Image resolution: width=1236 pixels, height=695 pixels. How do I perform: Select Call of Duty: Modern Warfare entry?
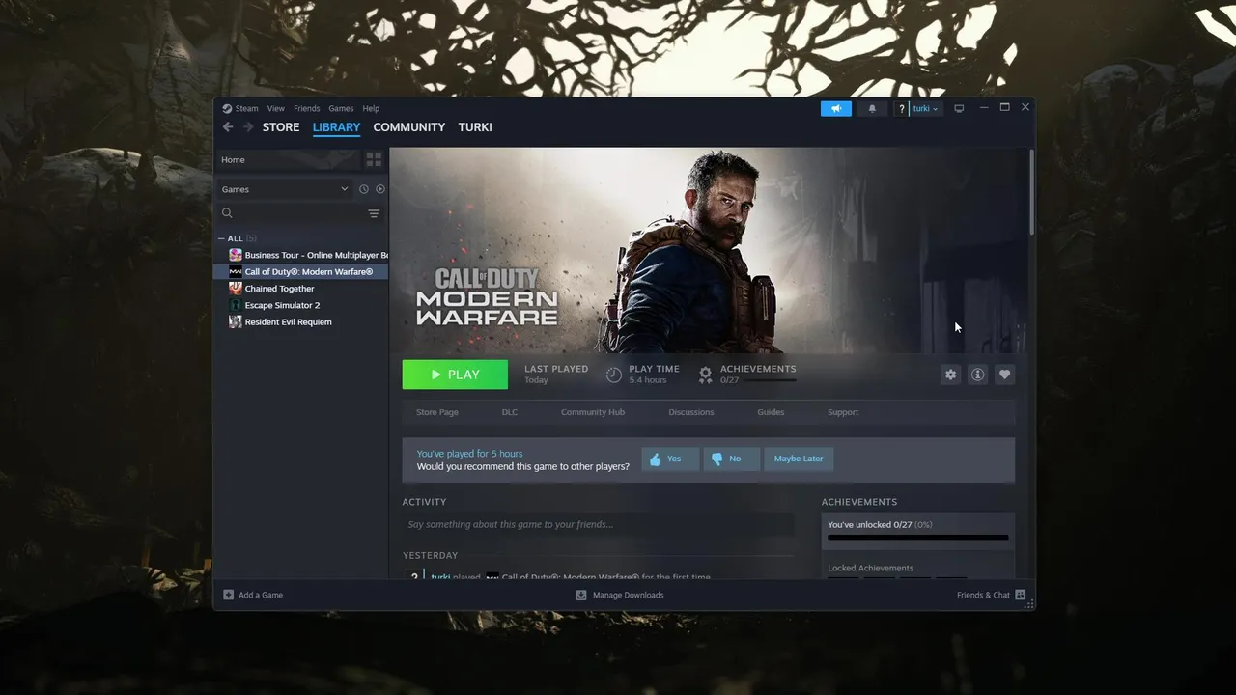coord(301,272)
